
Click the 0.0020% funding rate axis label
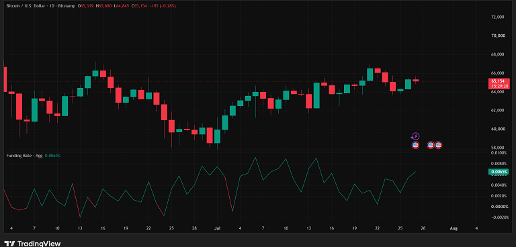coord(499,196)
